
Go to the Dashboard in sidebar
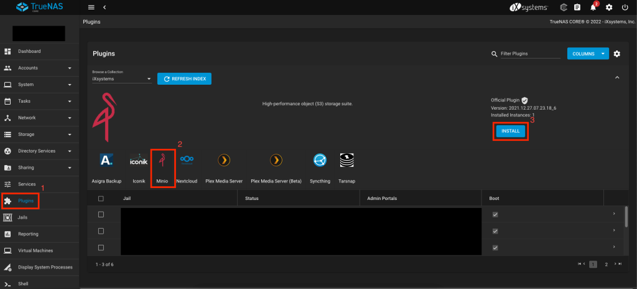[39, 51]
